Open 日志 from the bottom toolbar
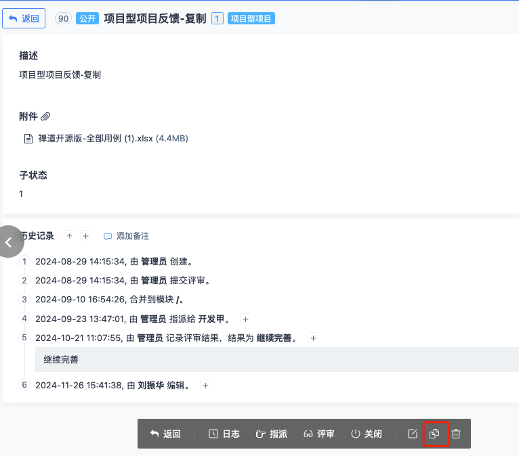This screenshot has width=519, height=456. click(x=224, y=434)
